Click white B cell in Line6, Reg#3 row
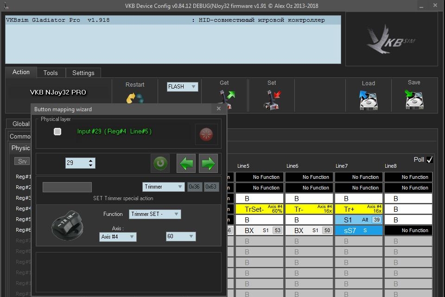The height and width of the screenshot is (297, 445). [309, 198]
